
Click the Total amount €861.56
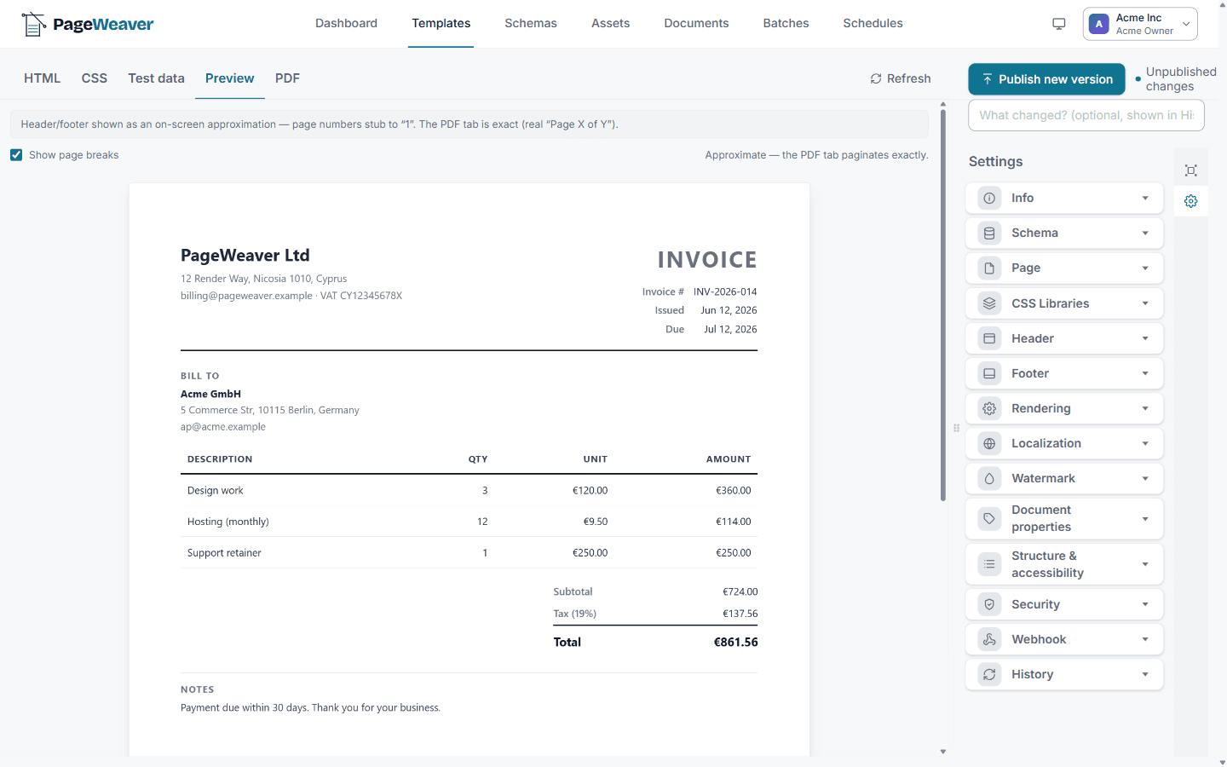(735, 643)
